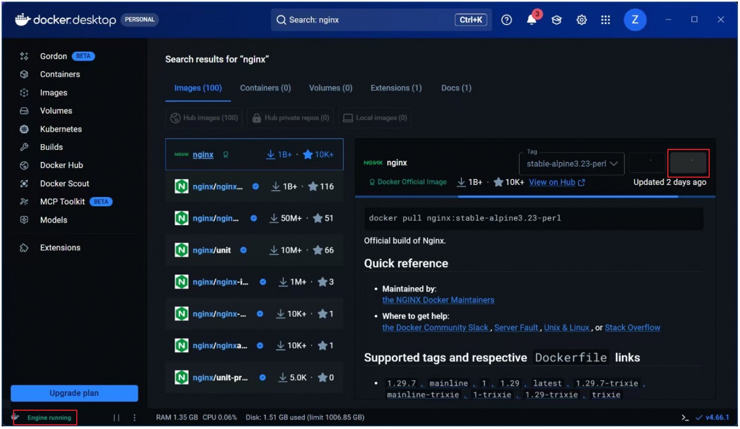Click the Upgrade plan button

click(x=74, y=393)
